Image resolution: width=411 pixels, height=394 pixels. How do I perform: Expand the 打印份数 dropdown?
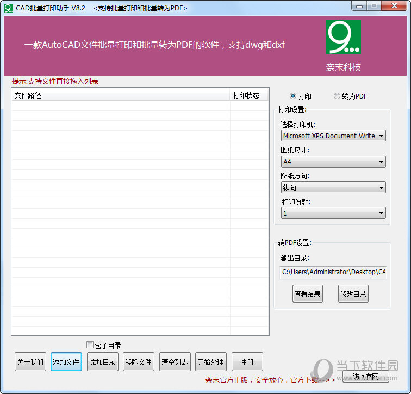pos(333,213)
